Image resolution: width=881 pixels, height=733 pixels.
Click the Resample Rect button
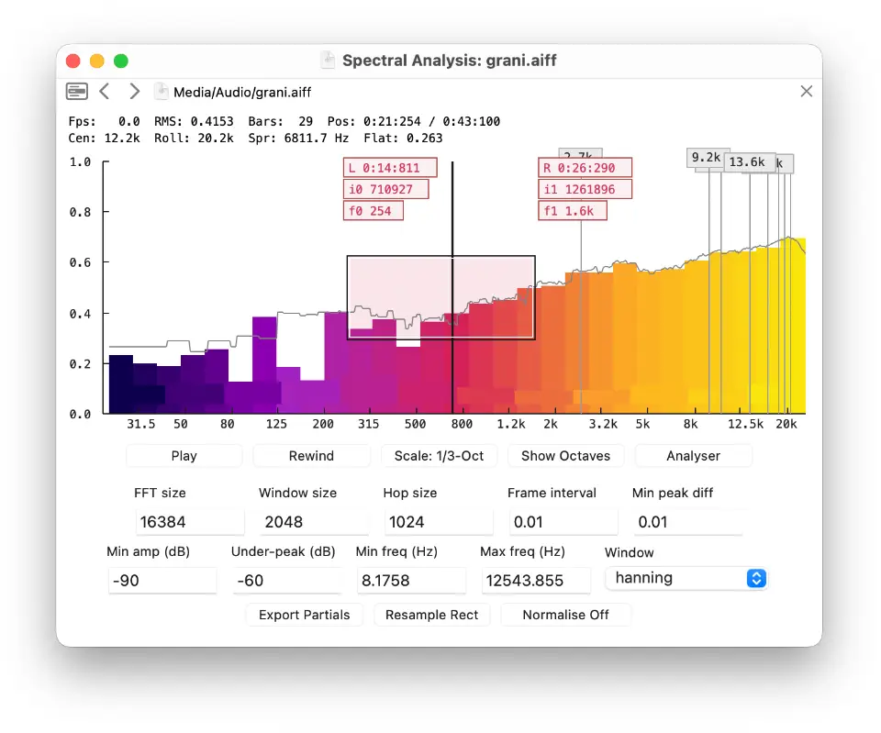431,615
